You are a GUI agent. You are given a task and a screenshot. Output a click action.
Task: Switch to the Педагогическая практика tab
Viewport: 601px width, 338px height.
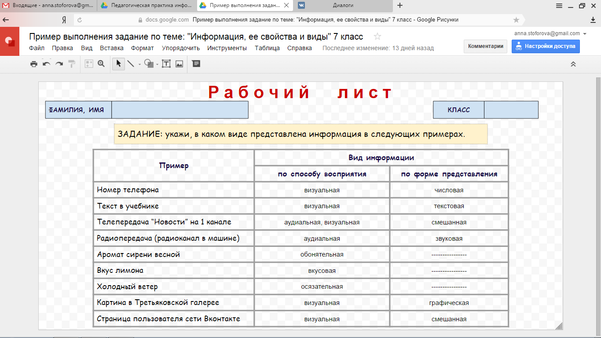147,5
